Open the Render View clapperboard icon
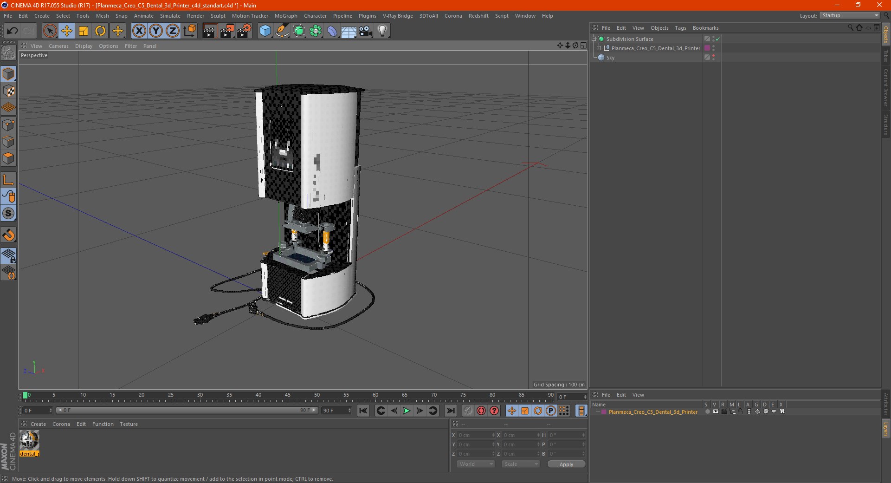The height and width of the screenshot is (483, 891). (210, 31)
